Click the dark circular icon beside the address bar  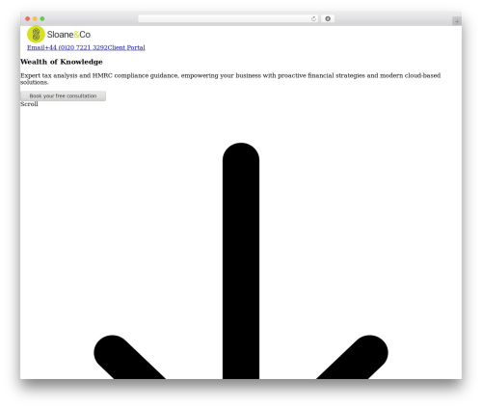[x=328, y=18]
